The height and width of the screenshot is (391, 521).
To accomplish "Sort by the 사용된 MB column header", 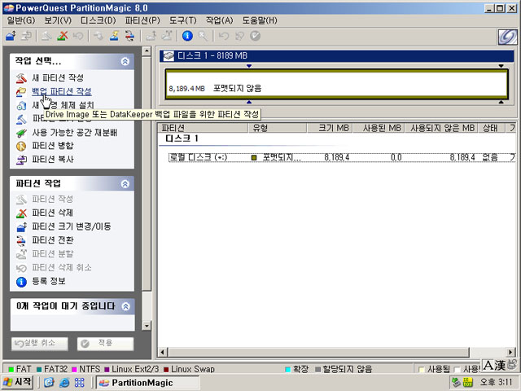I will coord(379,128).
